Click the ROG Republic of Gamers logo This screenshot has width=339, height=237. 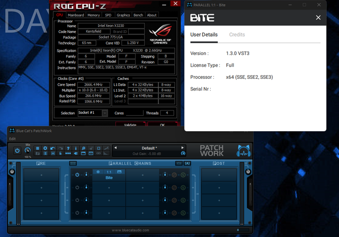coord(160,34)
